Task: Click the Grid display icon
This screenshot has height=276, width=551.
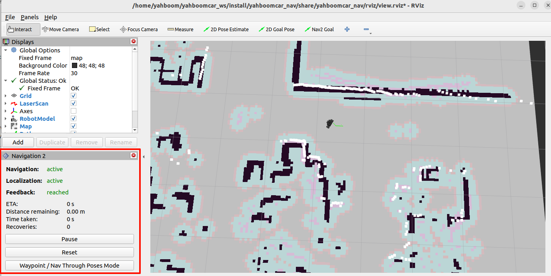Action: coord(14,96)
